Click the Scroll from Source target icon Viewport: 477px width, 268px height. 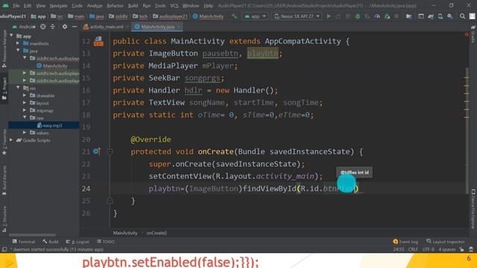coord(43,27)
